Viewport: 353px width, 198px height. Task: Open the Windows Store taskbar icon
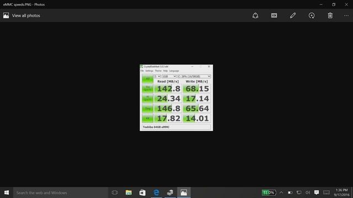coord(142,193)
